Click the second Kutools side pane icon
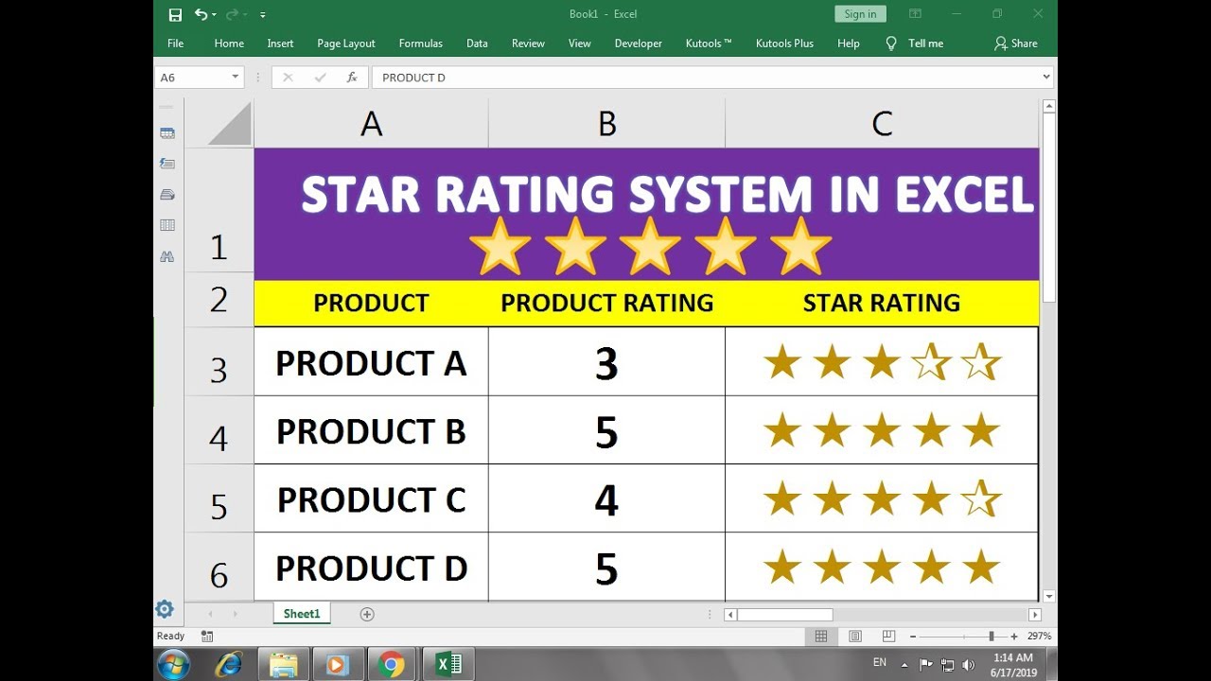This screenshot has height=681, width=1211. (167, 164)
